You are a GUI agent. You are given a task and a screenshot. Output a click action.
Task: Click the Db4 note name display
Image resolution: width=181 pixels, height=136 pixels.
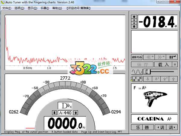65,106
